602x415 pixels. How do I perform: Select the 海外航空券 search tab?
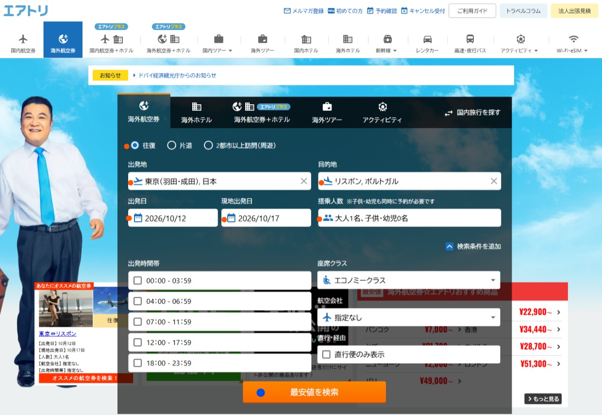pos(144,111)
